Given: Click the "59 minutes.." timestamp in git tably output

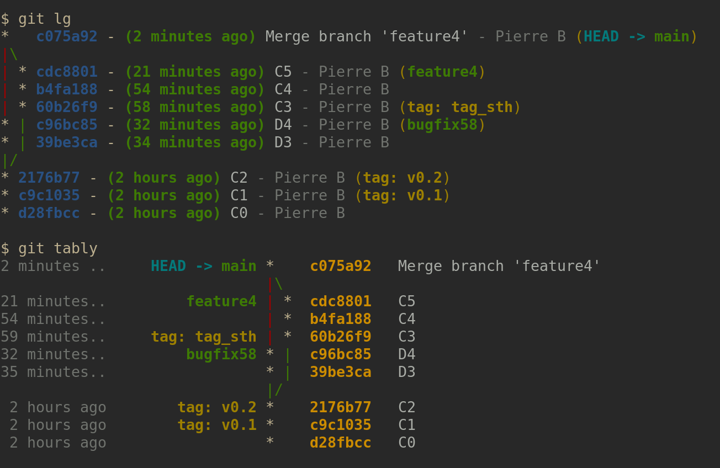Looking at the screenshot, I should 53,337.
